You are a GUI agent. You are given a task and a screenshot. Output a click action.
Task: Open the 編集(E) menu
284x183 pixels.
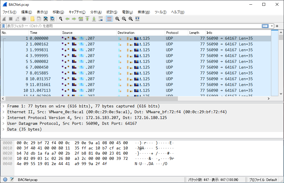(26, 12)
